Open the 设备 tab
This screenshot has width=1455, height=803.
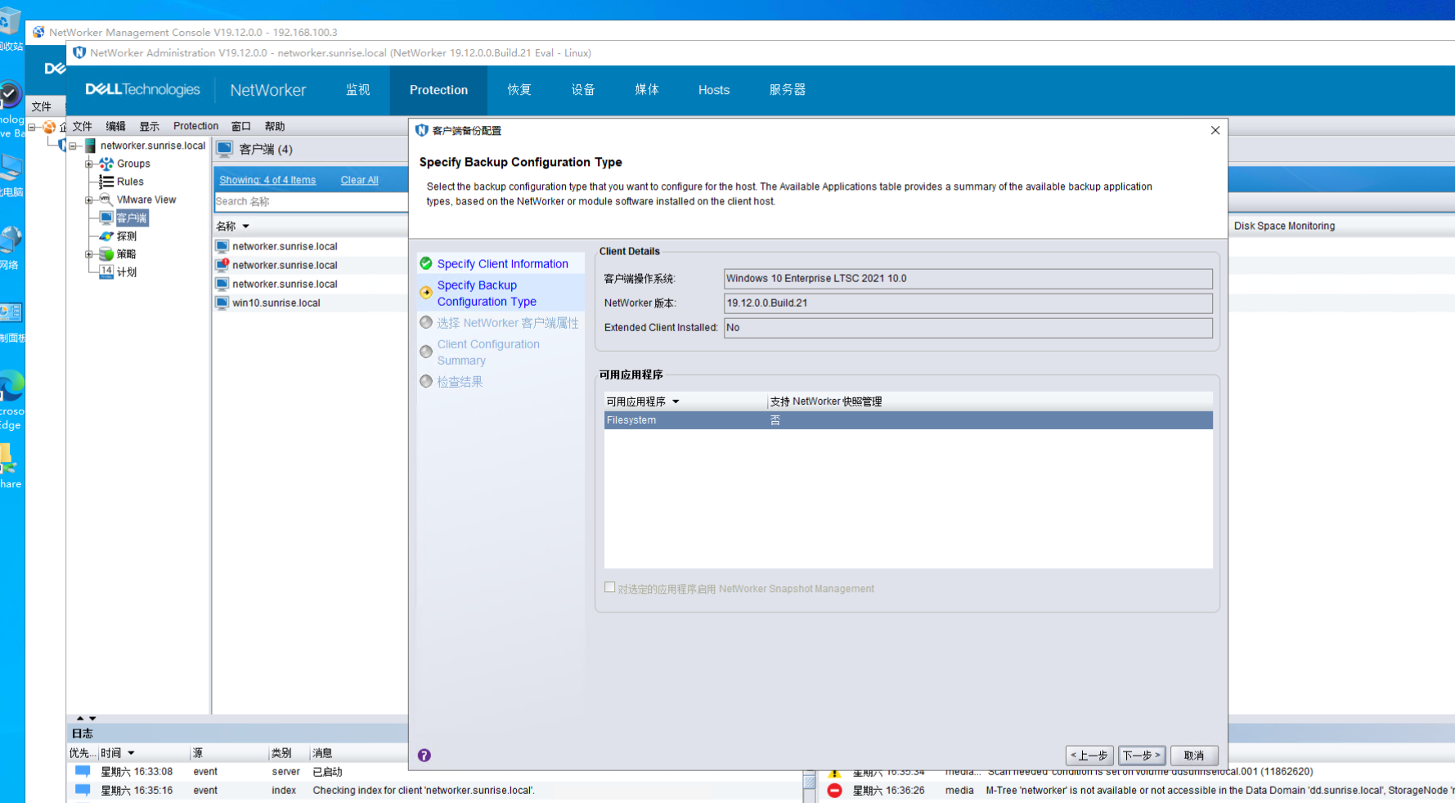pyautogui.click(x=583, y=90)
